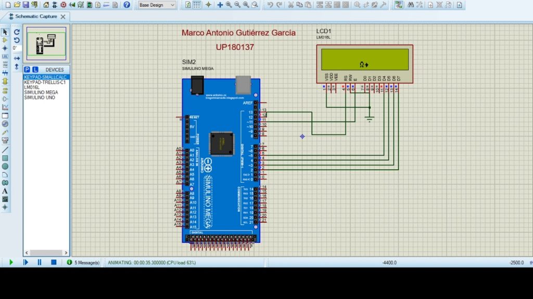This screenshot has width=533, height=299.
Task: Click the P pick devices button
Action: tap(28, 70)
